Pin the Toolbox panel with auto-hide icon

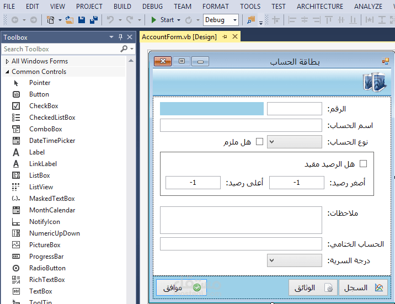coord(120,38)
